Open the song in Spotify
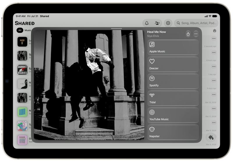 coord(173,81)
